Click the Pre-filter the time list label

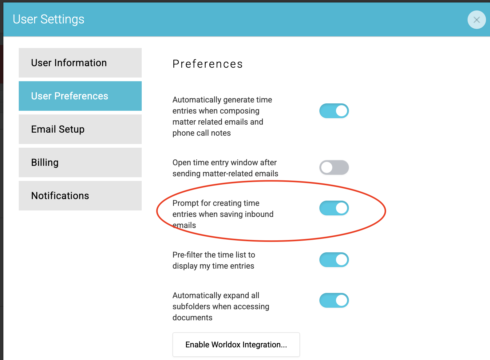[214, 260]
